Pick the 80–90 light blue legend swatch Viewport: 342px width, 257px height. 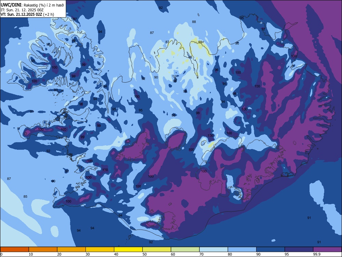pos(242,249)
